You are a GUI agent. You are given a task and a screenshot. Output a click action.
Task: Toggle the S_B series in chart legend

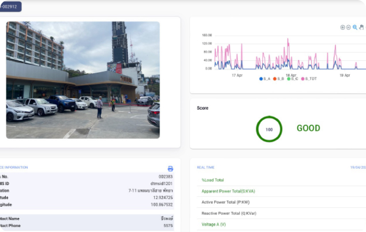(279, 79)
